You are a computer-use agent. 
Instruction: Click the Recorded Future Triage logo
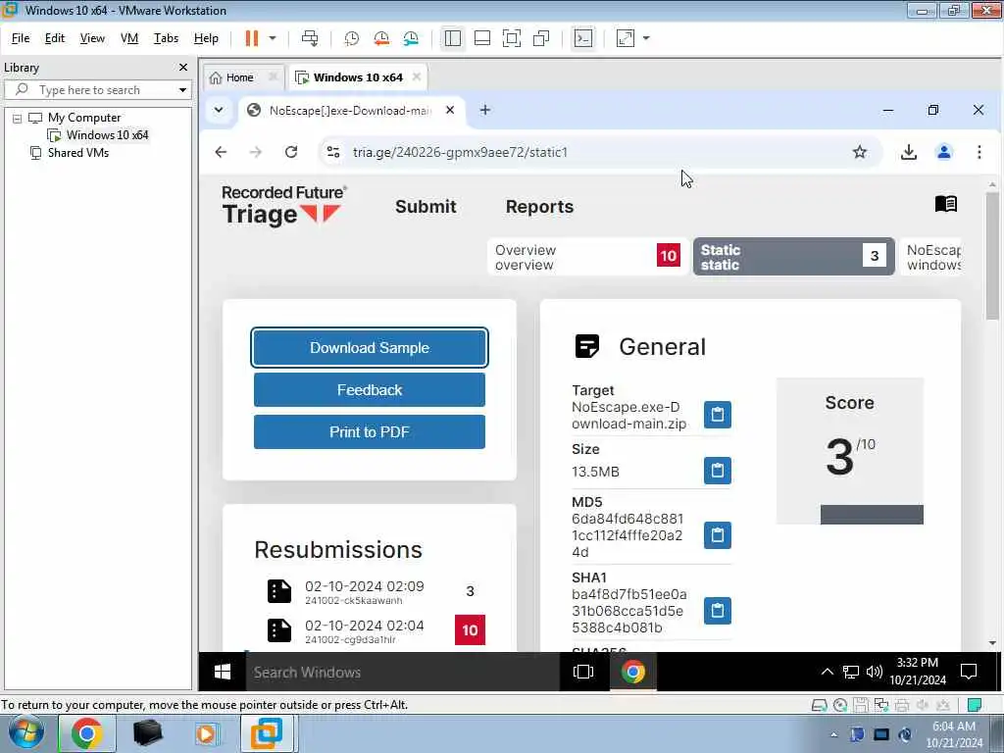[284, 206]
